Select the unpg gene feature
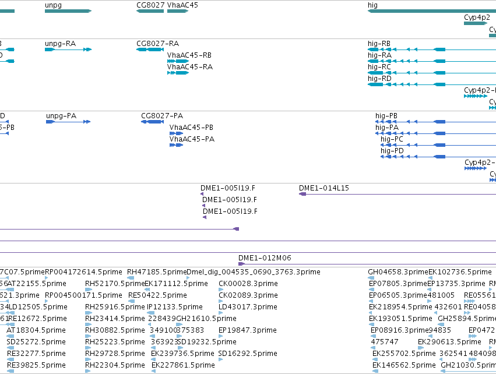The height and width of the screenshot is (374, 496). pyautogui.click(x=68, y=11)
